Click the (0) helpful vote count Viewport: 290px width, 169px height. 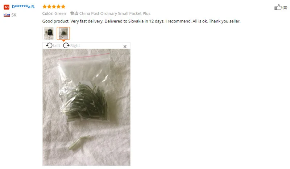click(x=285, y=7)
